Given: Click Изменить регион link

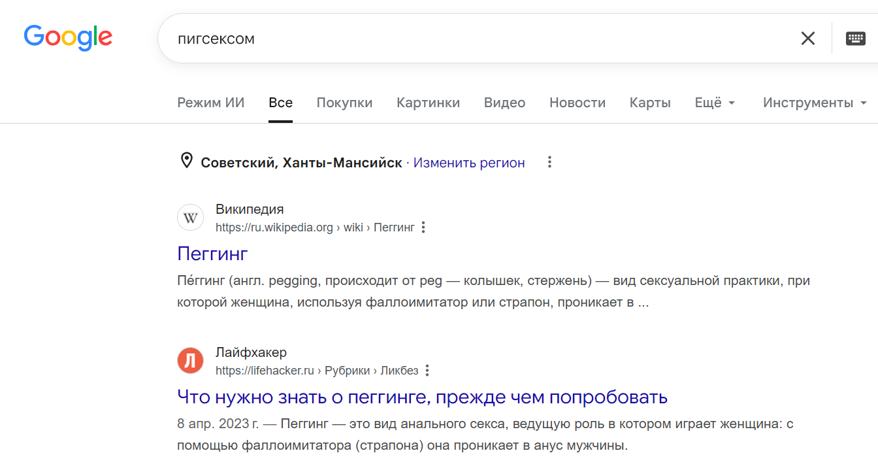Looking at the screenshot, I should click(x=469, y=163).
